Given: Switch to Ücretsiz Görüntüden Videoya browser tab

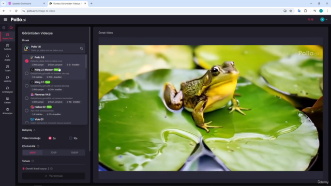Looking at the screenshot, I should click(68, 4).
